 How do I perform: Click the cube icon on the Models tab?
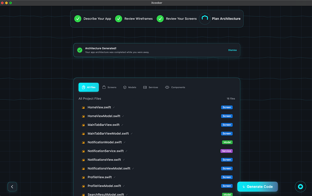click(125, 87)
